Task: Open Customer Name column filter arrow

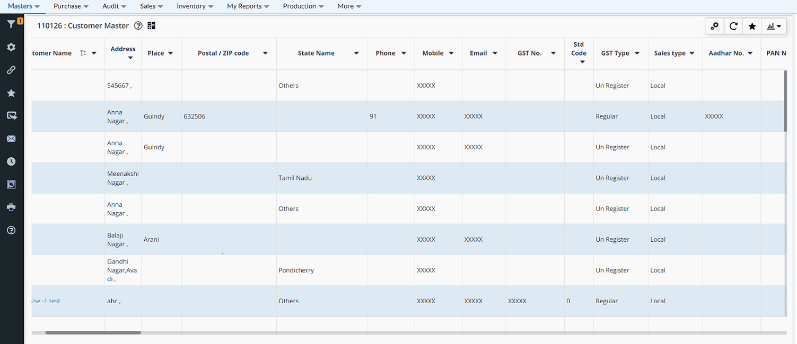Action: (94, 53)
